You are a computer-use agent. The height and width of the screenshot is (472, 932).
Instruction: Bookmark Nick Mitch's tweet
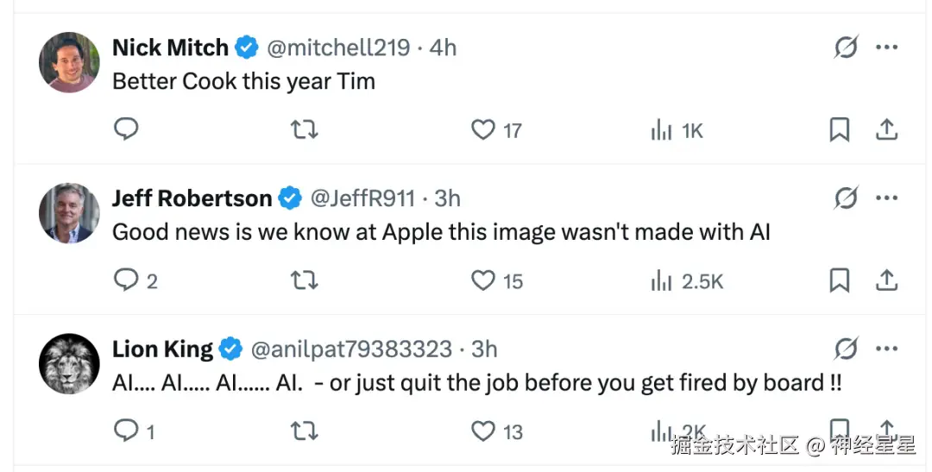point(839,129)
